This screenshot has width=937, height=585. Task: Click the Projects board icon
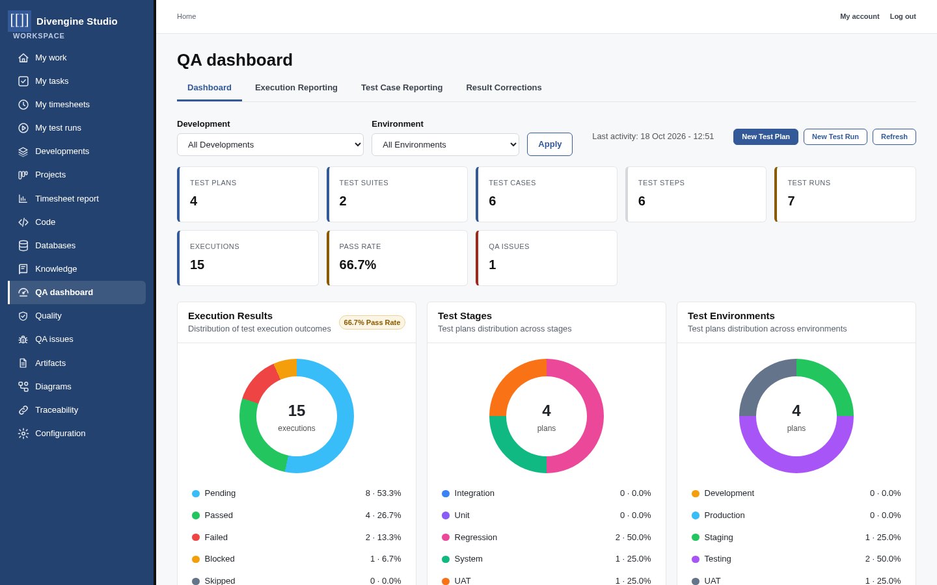23,175
